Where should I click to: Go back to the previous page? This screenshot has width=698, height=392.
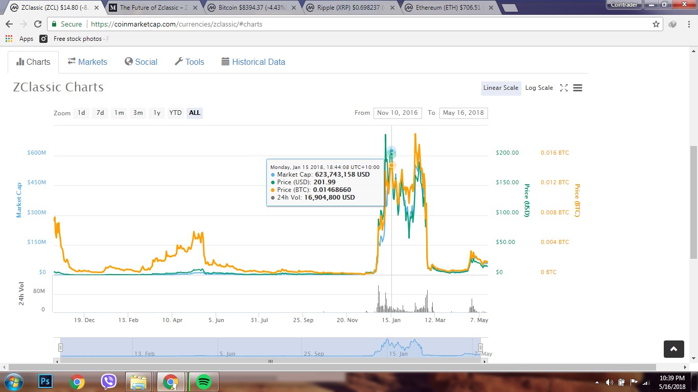click(9, 24)
